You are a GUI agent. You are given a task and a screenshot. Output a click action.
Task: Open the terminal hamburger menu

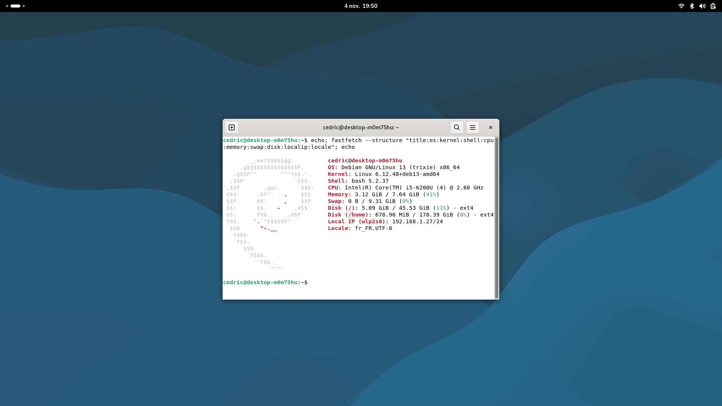click(x=473, y=127)
